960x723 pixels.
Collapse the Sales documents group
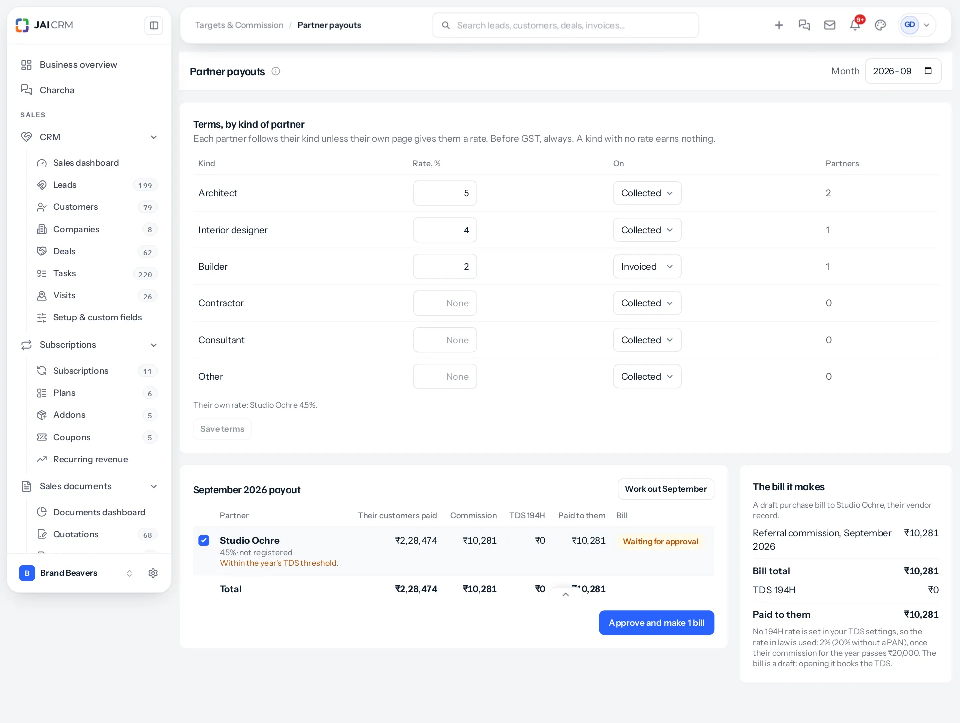pyautogui.click(x=154, y=487)
